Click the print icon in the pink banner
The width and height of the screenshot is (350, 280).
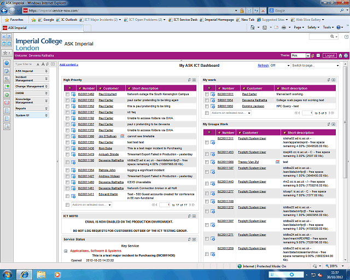tap(346, 55)
